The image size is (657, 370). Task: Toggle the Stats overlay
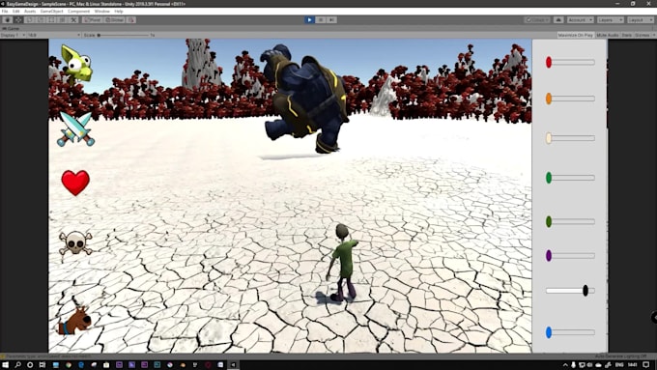coord(627,35)
